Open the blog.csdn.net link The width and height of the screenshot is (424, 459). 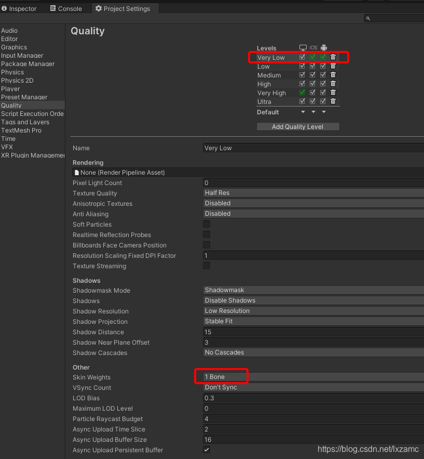(x=367, y=449)
